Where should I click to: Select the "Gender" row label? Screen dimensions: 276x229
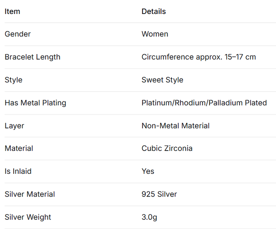point(18,34)
